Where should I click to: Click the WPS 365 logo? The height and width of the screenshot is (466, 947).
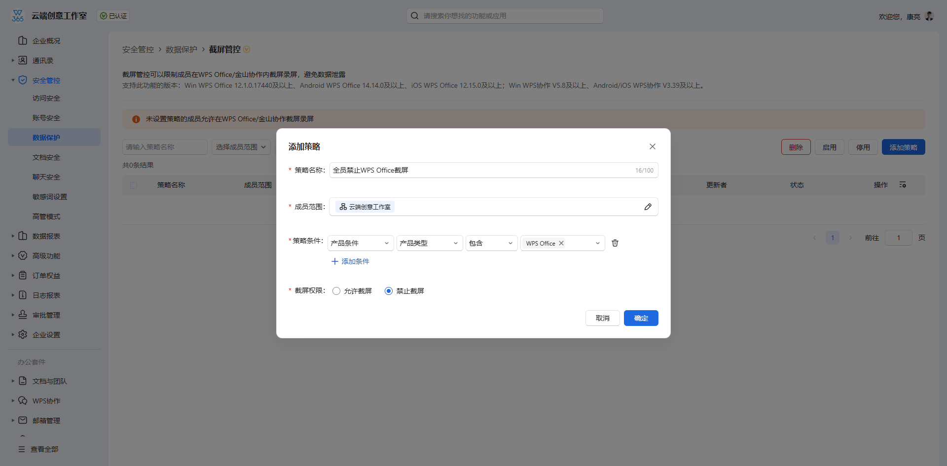(x=18, y=16)
